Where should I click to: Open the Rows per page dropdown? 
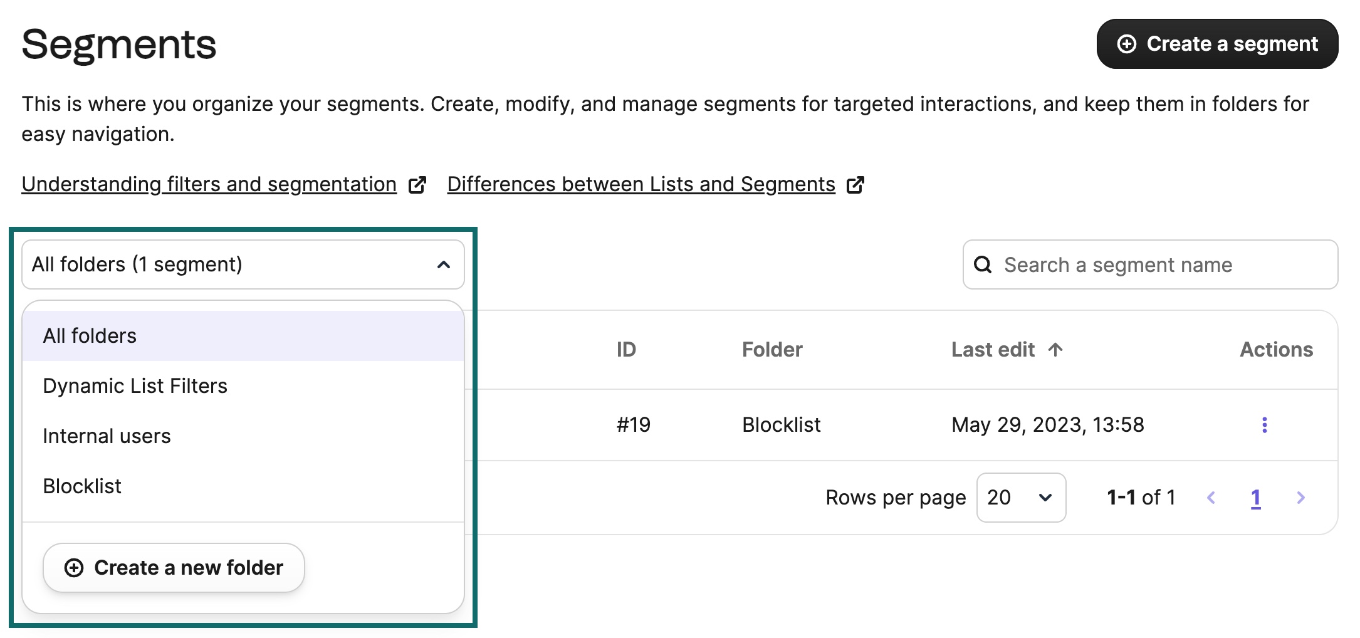[x=1020, y=498]
